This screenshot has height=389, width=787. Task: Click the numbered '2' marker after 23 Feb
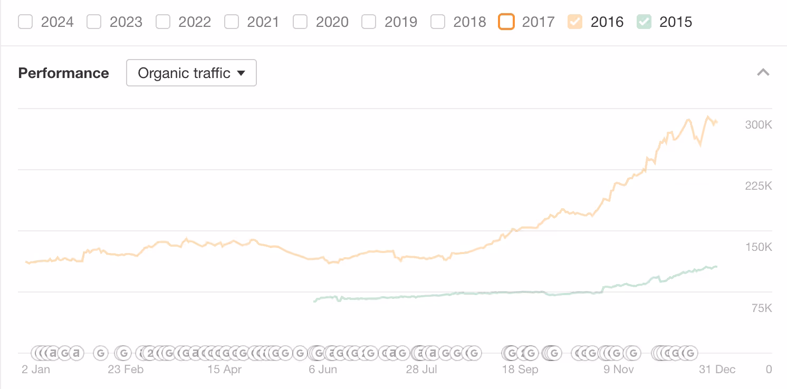(x=150, y=353)
